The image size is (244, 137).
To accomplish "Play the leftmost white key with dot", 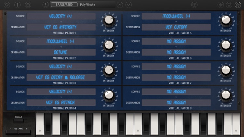I will click(x=40, y=124).
